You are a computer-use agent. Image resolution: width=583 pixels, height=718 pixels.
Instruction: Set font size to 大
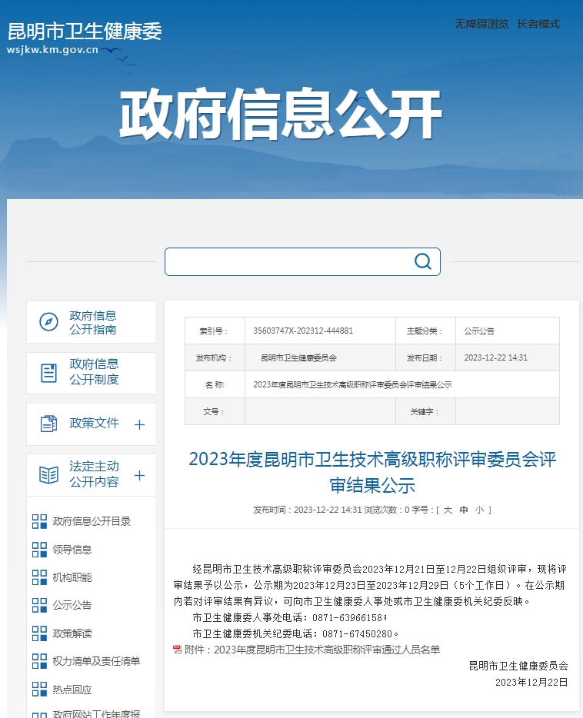pyautogui.click(x=448, y=510)
